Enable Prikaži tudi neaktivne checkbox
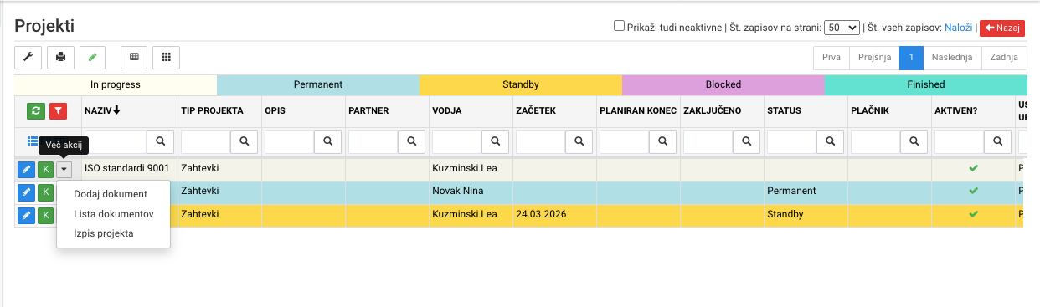Screen dimensions: 1040x307 (x=619, y=26)
